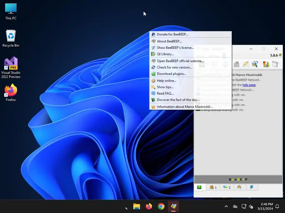This screenshot has height=213, width=285.
Task: Open Qt Library info entry
Action: (x=190, y=54)
